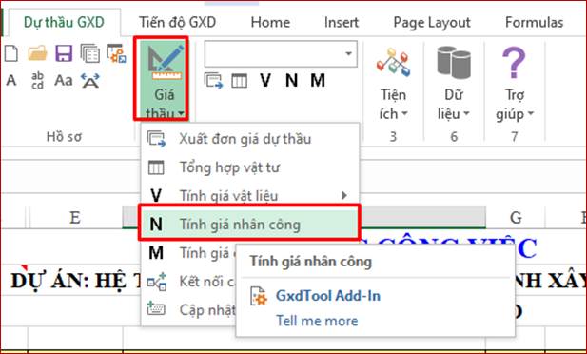Switch to the Page Layout tab
The width and height of the screenshot is (587, 354).
(432, 23)
